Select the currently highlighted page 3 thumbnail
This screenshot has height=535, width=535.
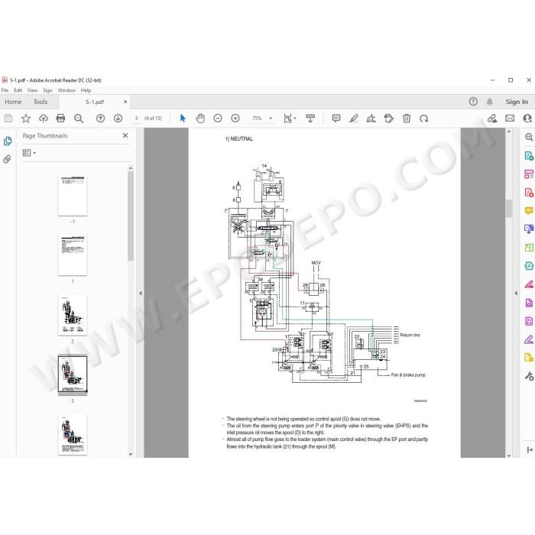(x=73, y=374)
